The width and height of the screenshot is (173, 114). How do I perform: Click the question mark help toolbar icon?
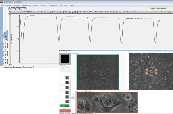tap(9, 9)
